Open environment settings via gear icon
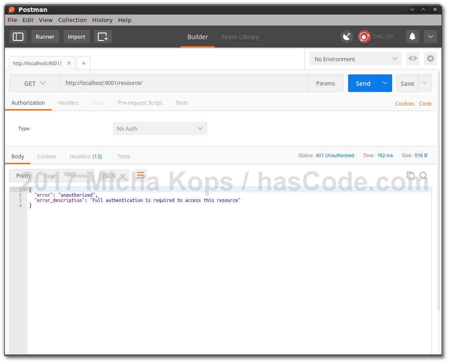449x363 pixels. click(430, 58)
